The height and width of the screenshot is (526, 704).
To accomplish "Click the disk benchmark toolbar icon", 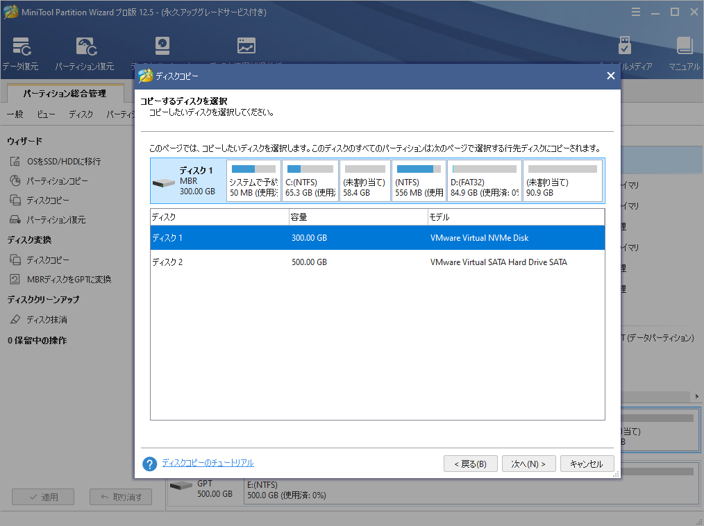I will 162,46.
